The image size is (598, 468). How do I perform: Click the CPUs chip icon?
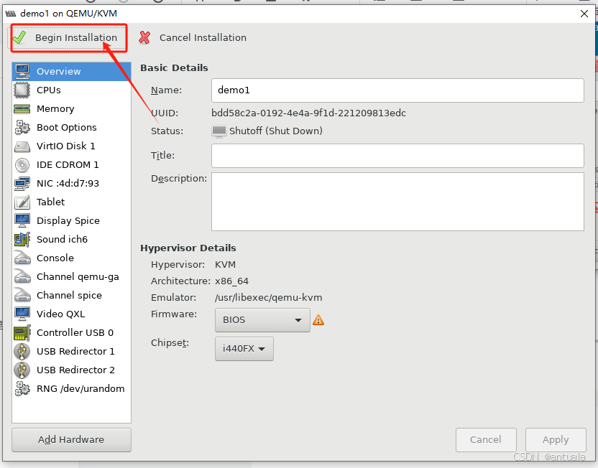click(x=22, y=90)
